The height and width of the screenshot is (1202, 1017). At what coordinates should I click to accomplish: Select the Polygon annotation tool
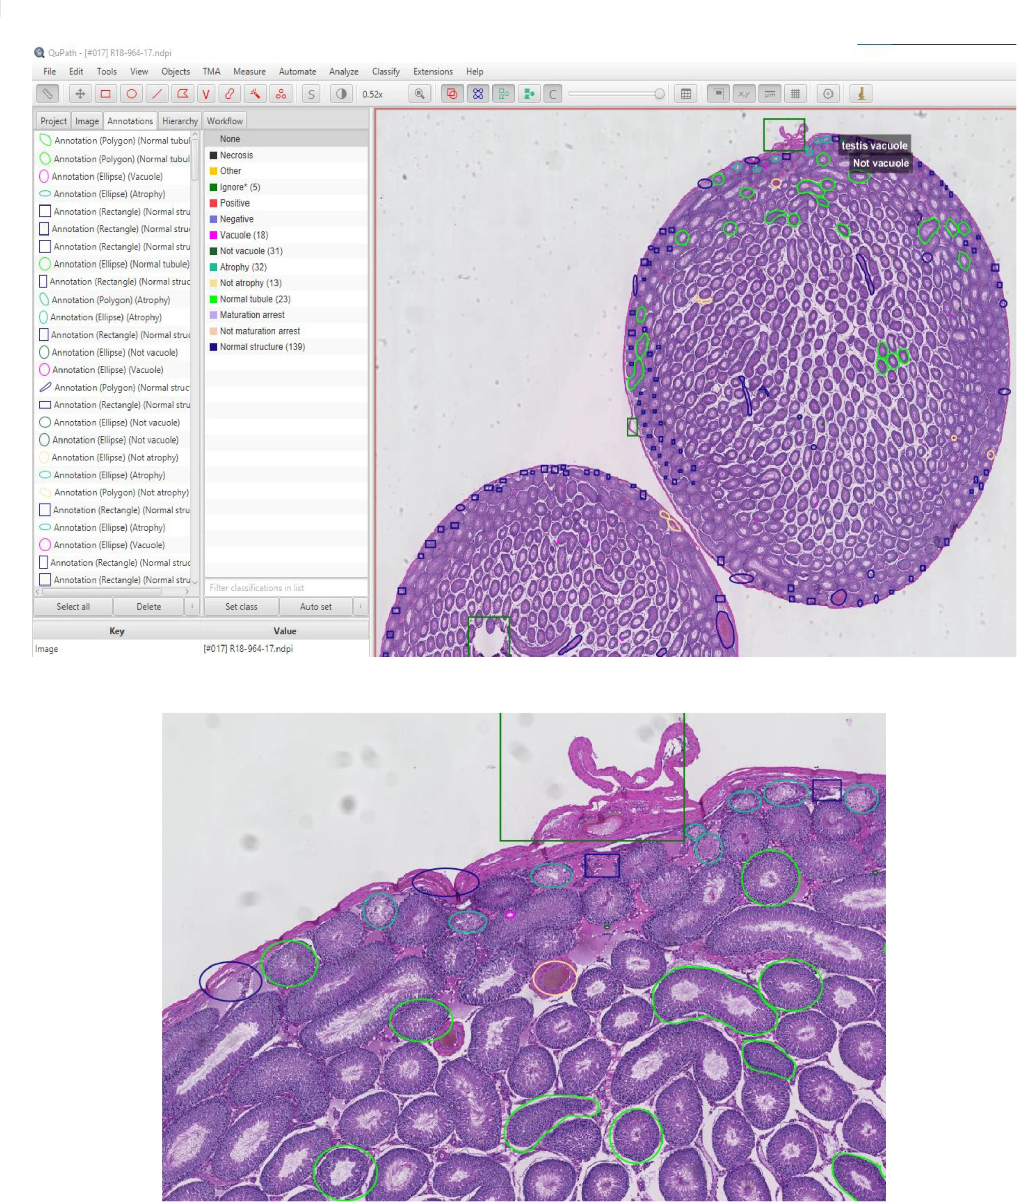182,94
